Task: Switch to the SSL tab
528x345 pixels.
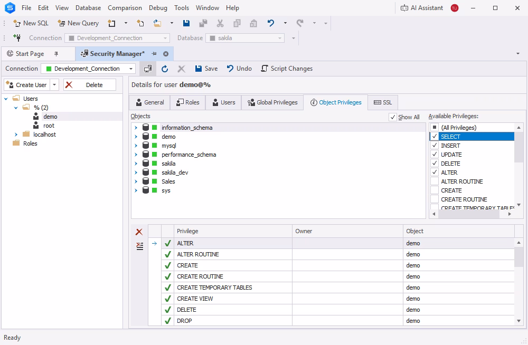Action: pyautogui.click(x=383, y=102)
